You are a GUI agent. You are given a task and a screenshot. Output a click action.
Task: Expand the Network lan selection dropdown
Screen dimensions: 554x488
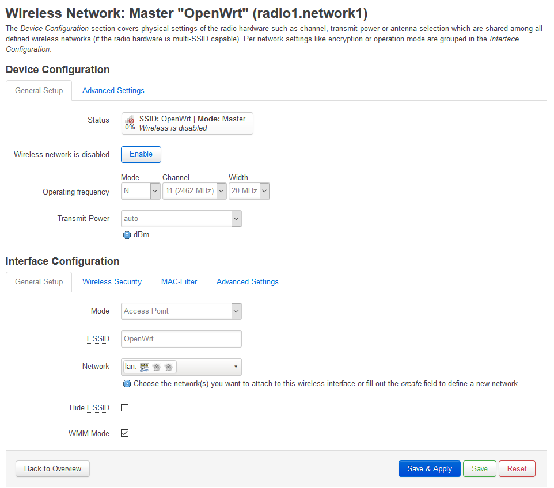(x=181, y=367)
